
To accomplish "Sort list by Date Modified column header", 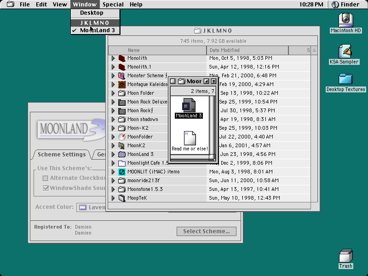I will click(247, 50).
